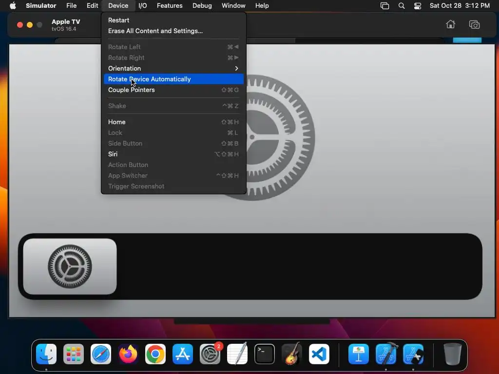
Task: Open Keynote from the Dock
Action: coord(359,354)
